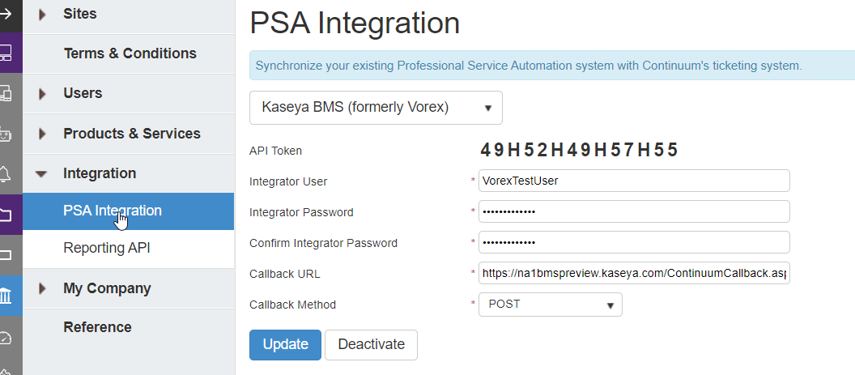Expand the Products & Services section
The image size is (855, 375).
coord(43,134)
